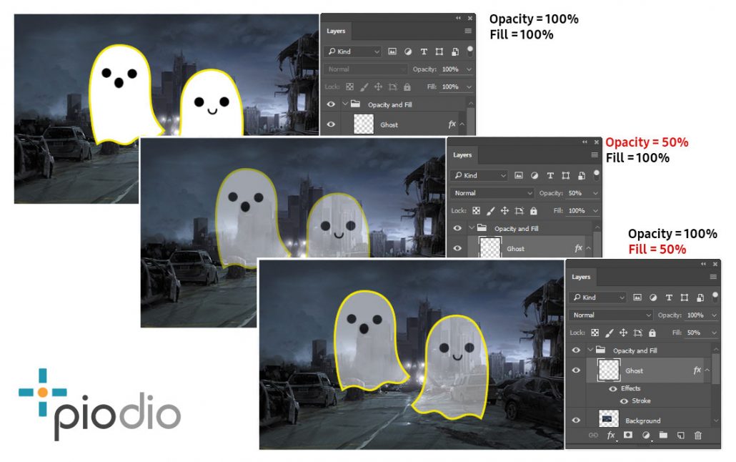
Task: Click Lock all padlock in middle Layers panel
Action: 533,210
